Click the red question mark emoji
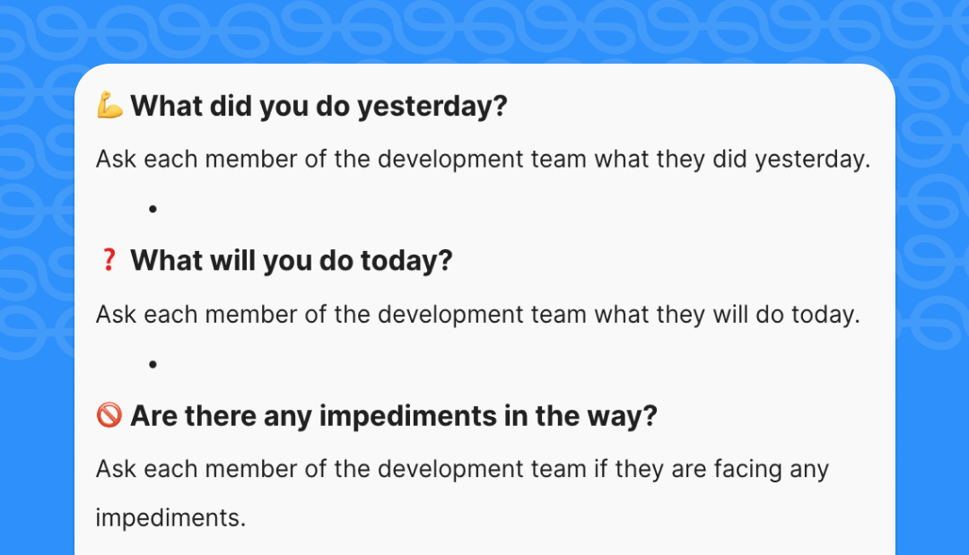The height and width of the screenshot is (555, 969). tap(109, 261)
